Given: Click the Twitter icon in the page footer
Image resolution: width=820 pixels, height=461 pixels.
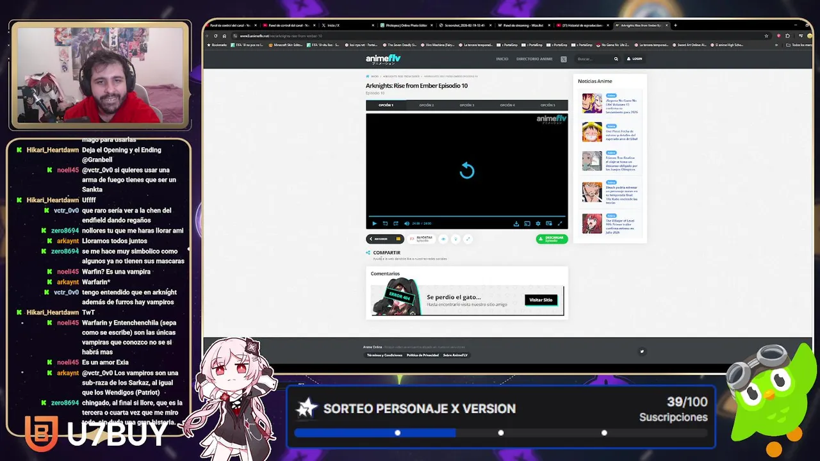Looking at the screenshot, I should (642, 351).
